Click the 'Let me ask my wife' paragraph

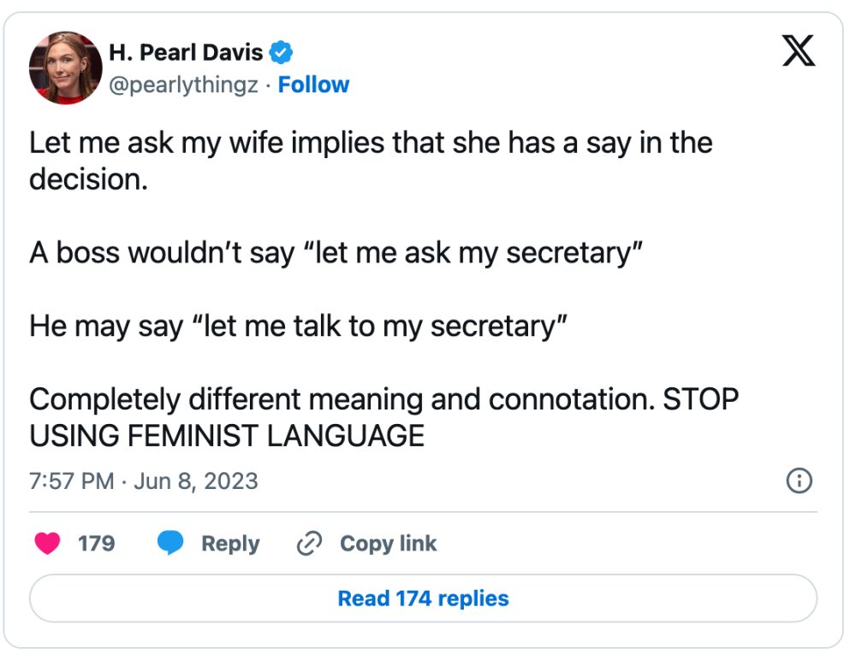[x=371, y=161]
